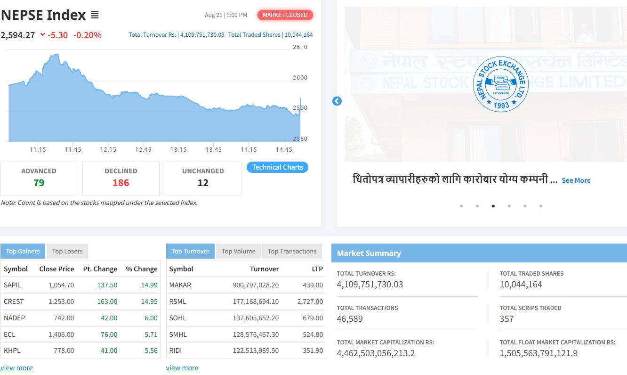Select RSML in Top Turnover table

(x=178, y=302)
